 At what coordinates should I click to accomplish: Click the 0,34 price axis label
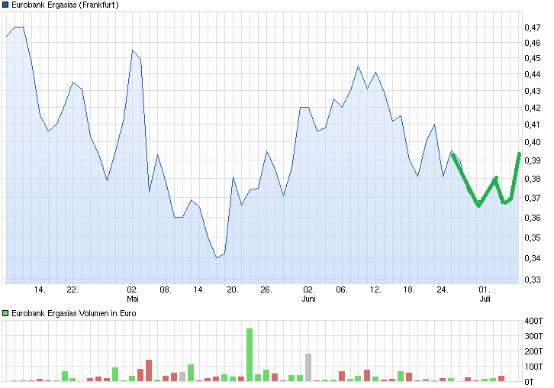point(533,258)
